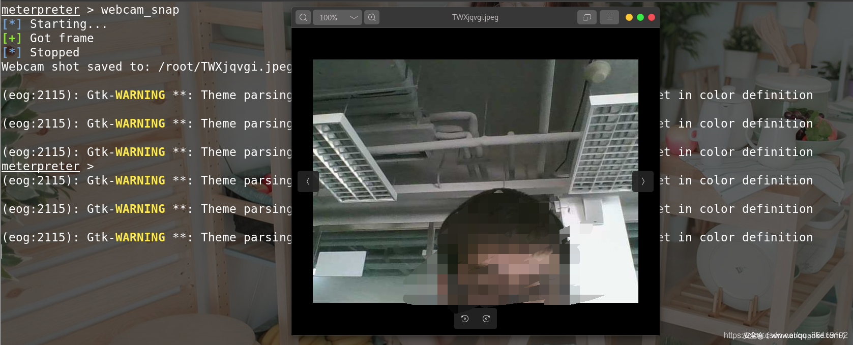The height and width of the screenshot is (345, 853).
Task: Rotate the image clockwise
Action: click(x=486, y=319)
